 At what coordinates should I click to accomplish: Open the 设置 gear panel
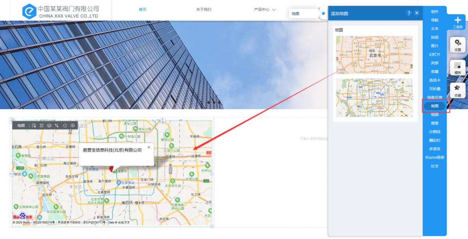click(x=457, y=44)
